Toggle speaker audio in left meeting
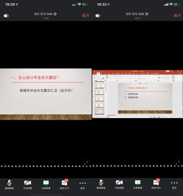 [x=6, y=16]
